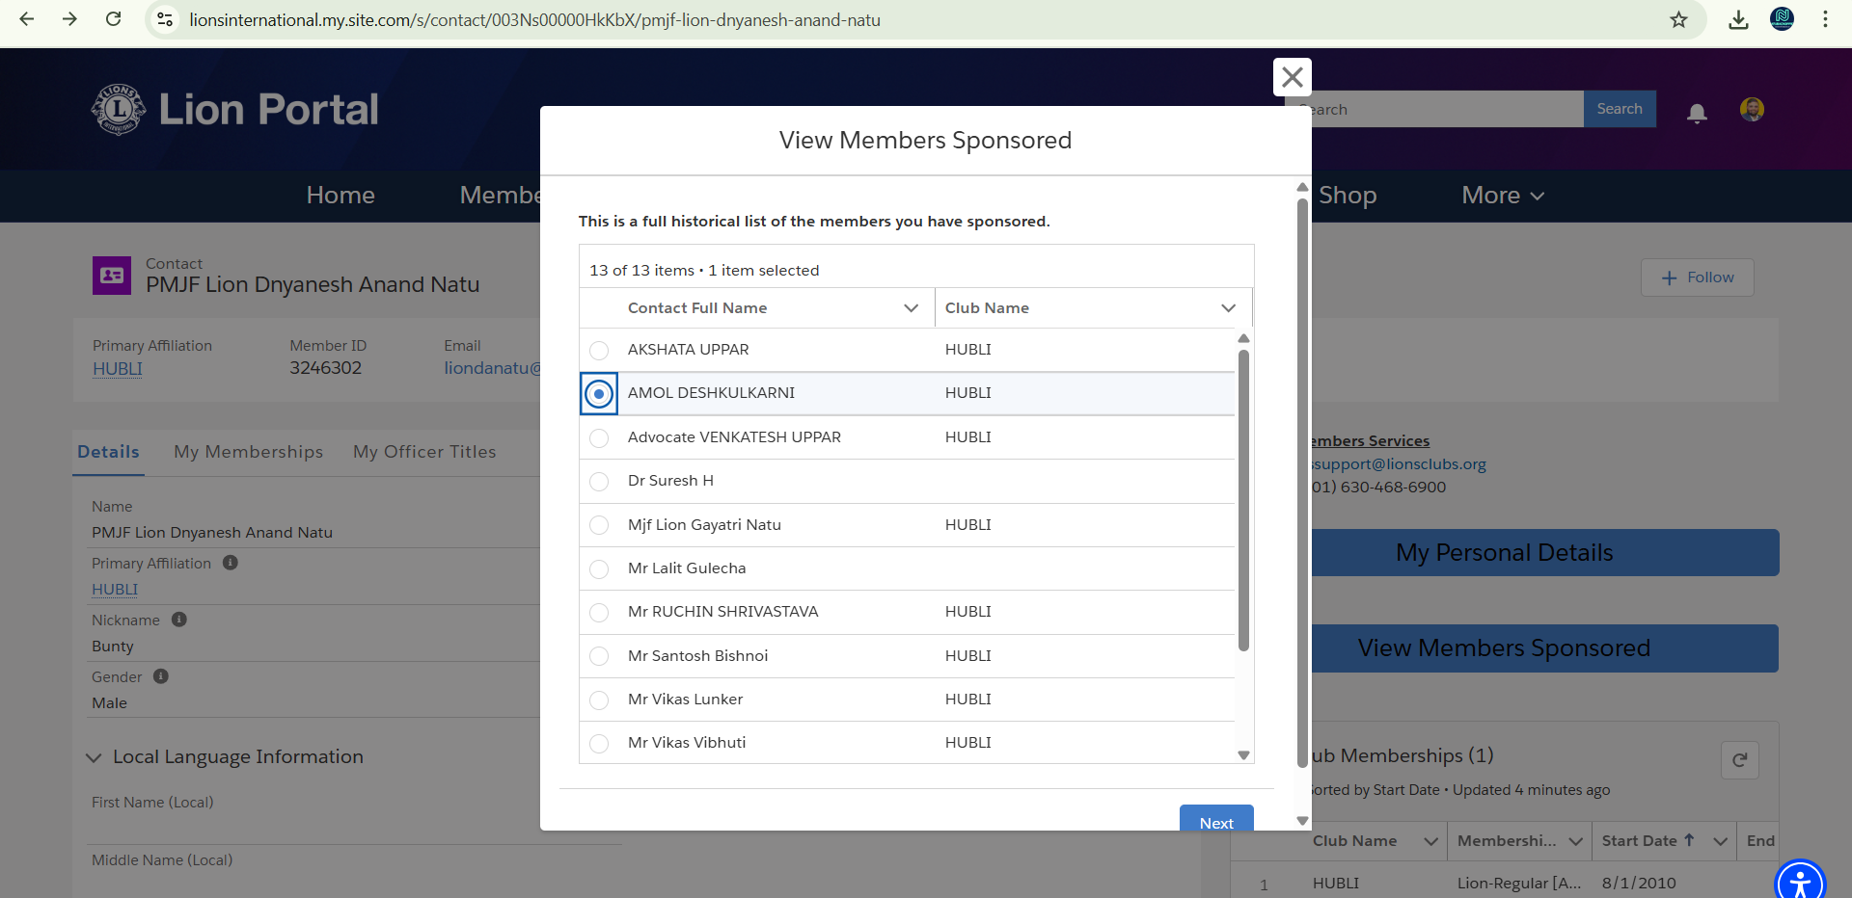This screenshot has width=1852, height=898.
Task: Close the View Members Sponsored dialog
Action: pos(1292,77)
